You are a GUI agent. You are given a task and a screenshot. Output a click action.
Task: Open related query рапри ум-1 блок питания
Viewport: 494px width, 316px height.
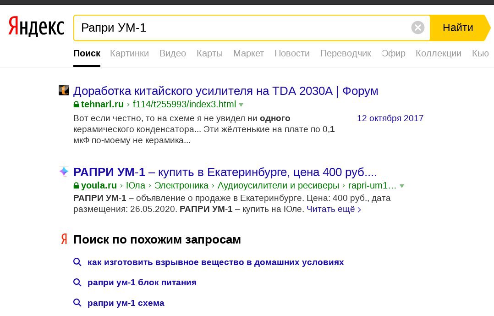(142, 283)
